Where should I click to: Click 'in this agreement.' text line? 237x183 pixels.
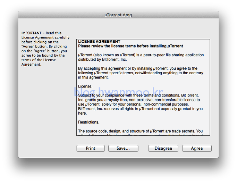pyautogui.click(x=93, y=77)
